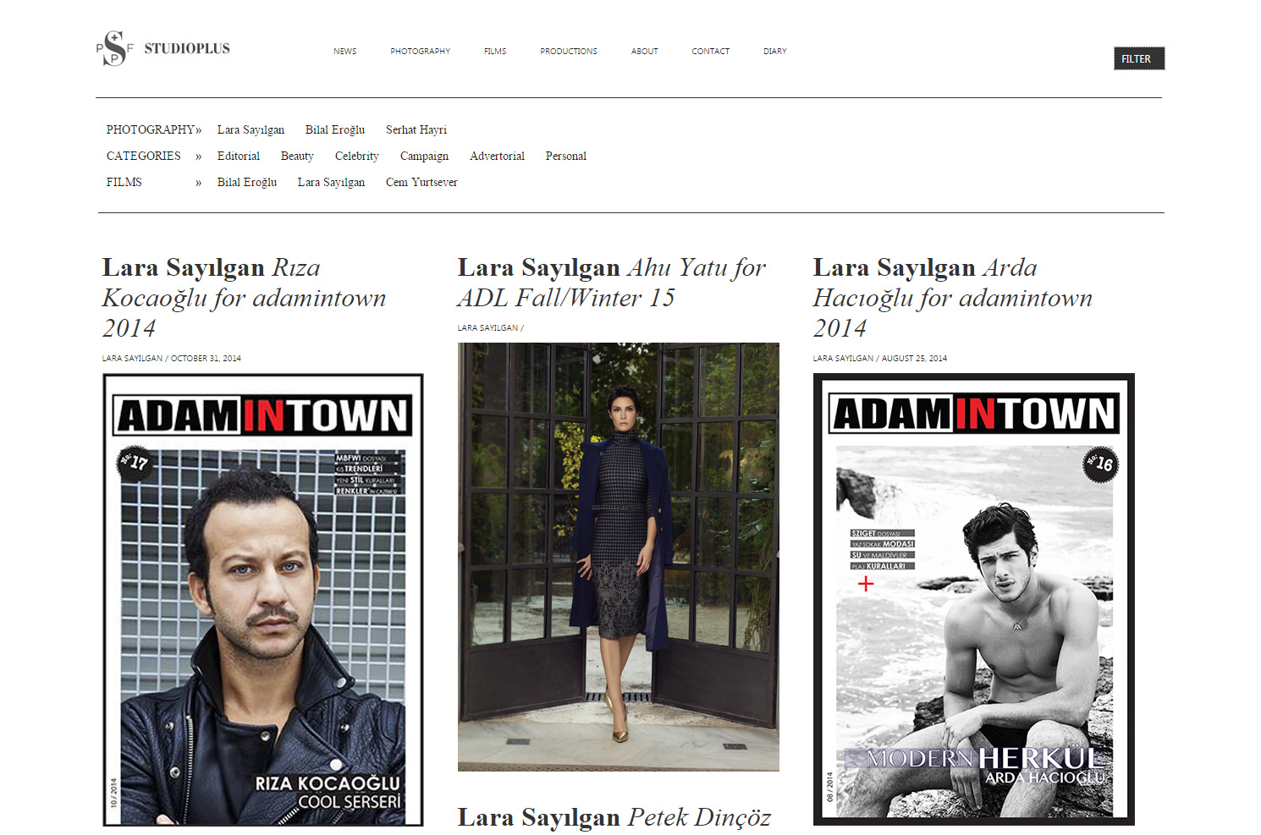Screen dimensions: 1261x835
Task: Click the StudioPlus logo icon
Action: click(114, 48)
